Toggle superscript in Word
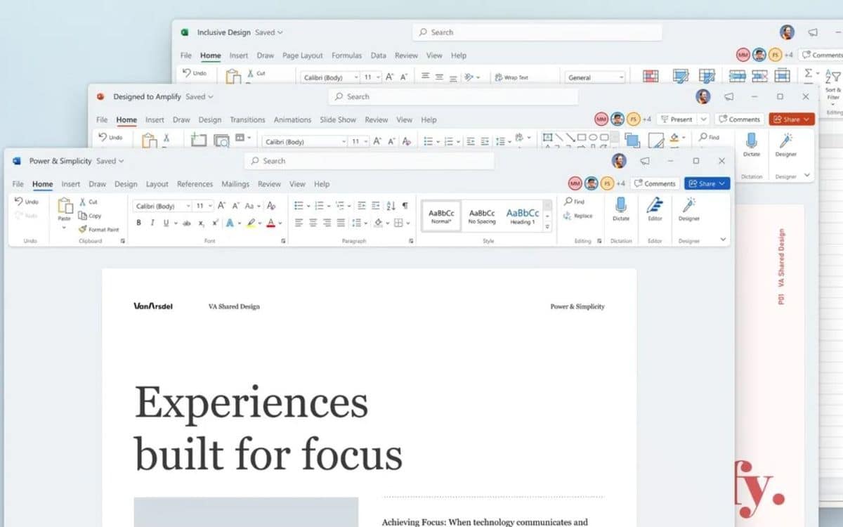843x527 pixels. [x=215, y=223]
